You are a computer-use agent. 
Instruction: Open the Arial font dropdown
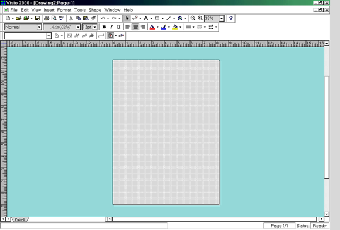(x=79, y=27)
